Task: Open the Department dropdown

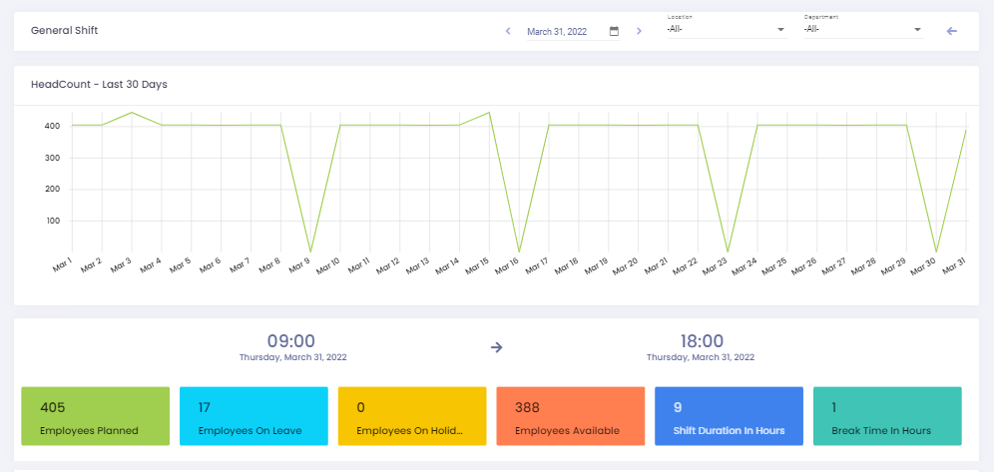Action: (863, 29)
